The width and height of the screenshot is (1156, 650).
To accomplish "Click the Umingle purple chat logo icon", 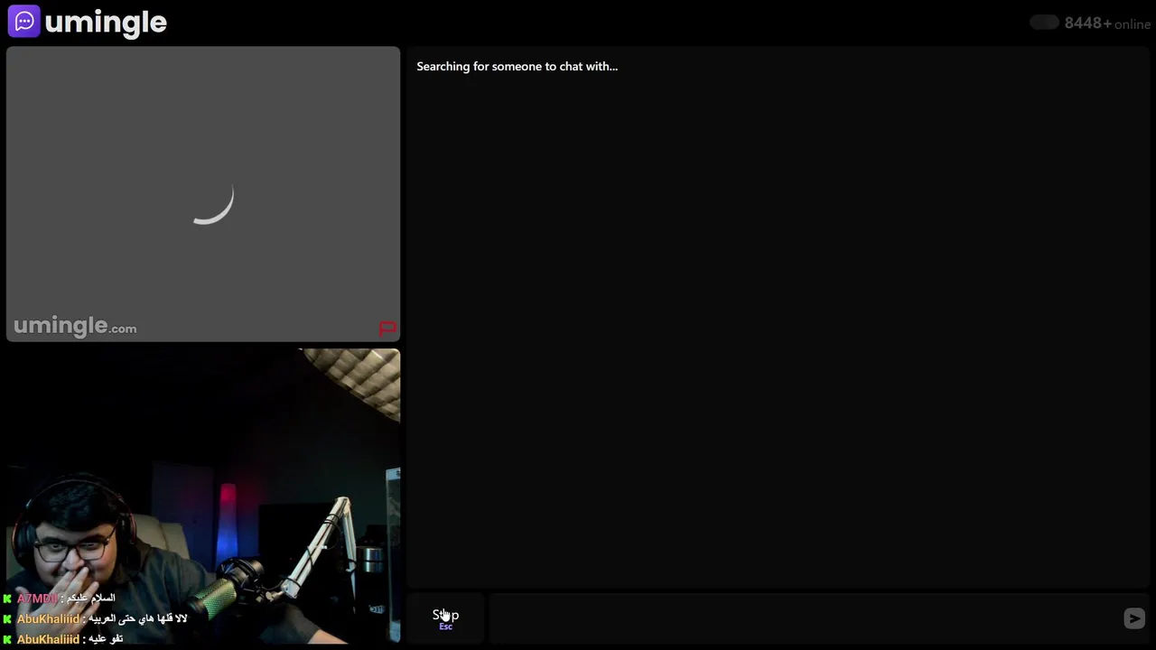I will [x=24, y=22].
